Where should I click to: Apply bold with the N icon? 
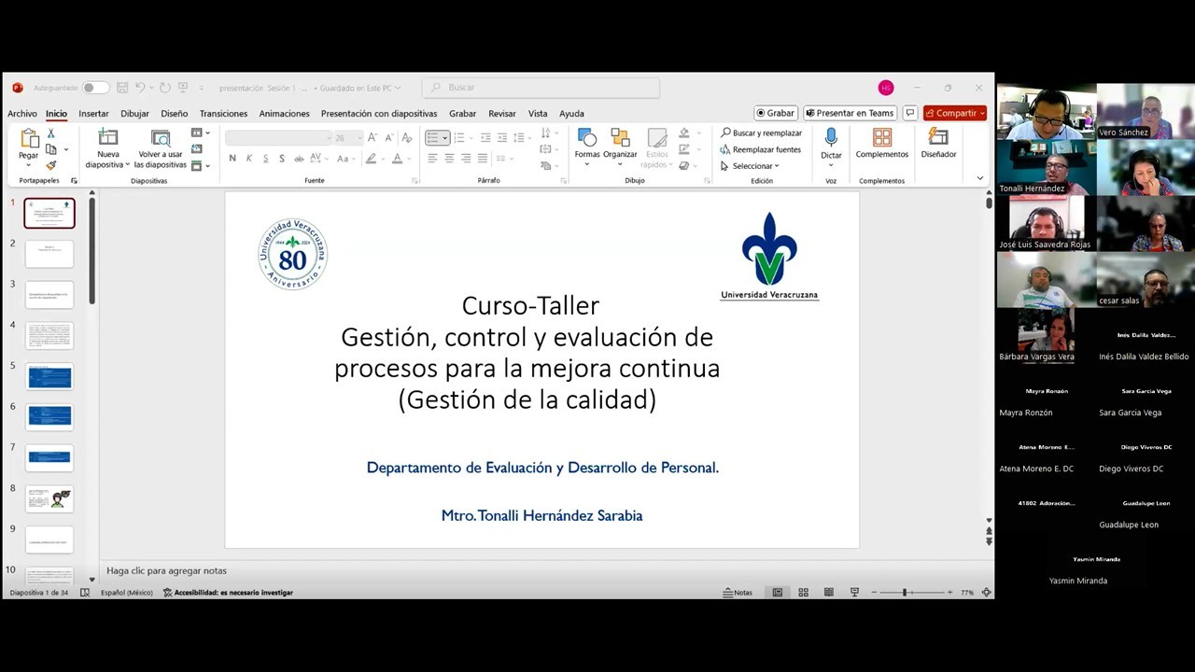pos(232,158)
